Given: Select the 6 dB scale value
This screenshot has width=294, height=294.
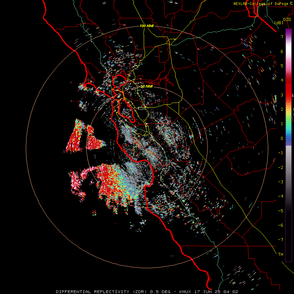Looking at the screenshot, I should click(282, 51).
